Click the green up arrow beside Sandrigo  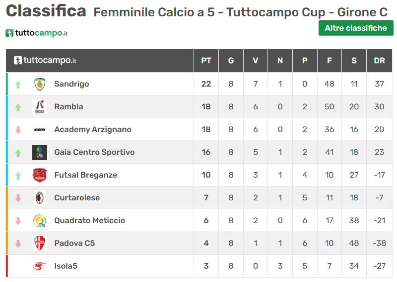[x=18, y=85]
